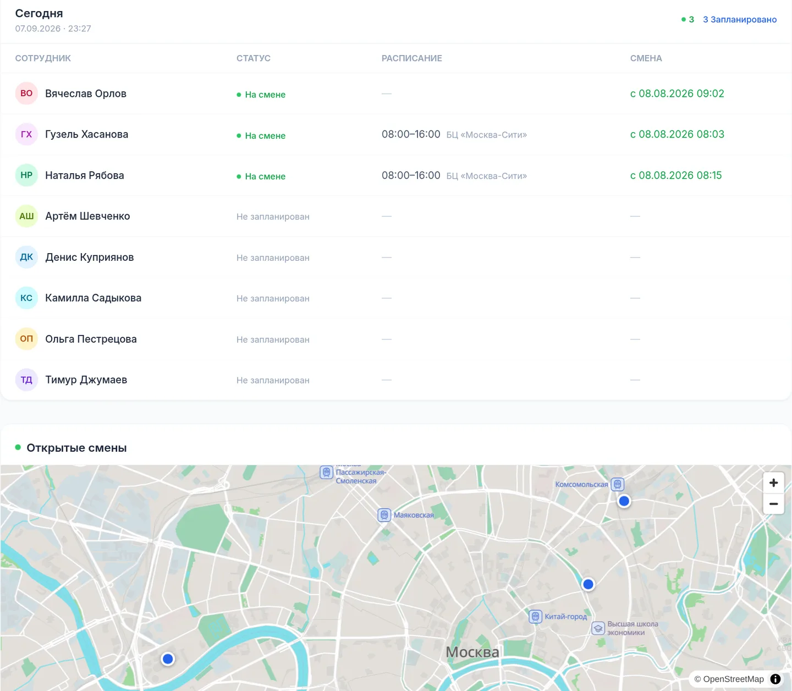792x691 pixels.
Task: Click the ГХ avatar for Гузель Хасанова
Action: (x=26, y=134)
